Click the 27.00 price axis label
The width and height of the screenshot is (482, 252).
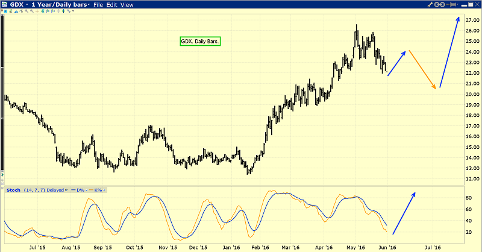472,20
